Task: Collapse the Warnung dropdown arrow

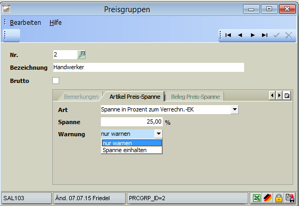Action: pyautogui.click(x=158, y=134)
